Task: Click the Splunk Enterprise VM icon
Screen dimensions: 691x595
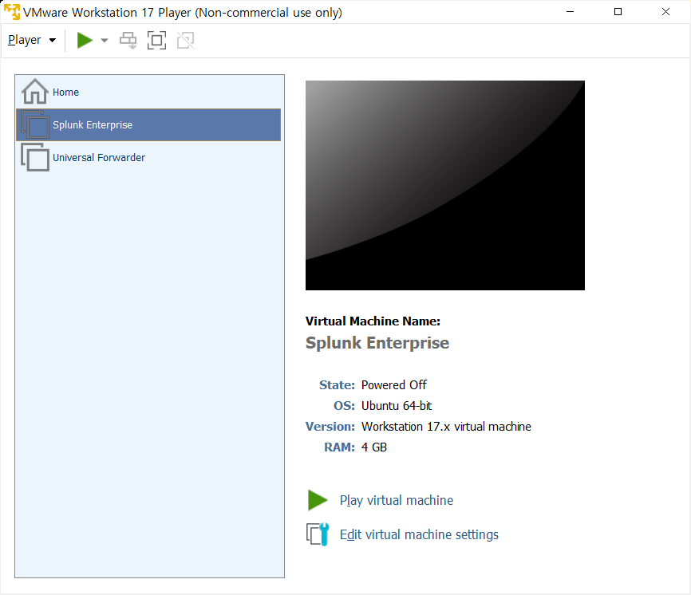Action: tap(35, 124)
